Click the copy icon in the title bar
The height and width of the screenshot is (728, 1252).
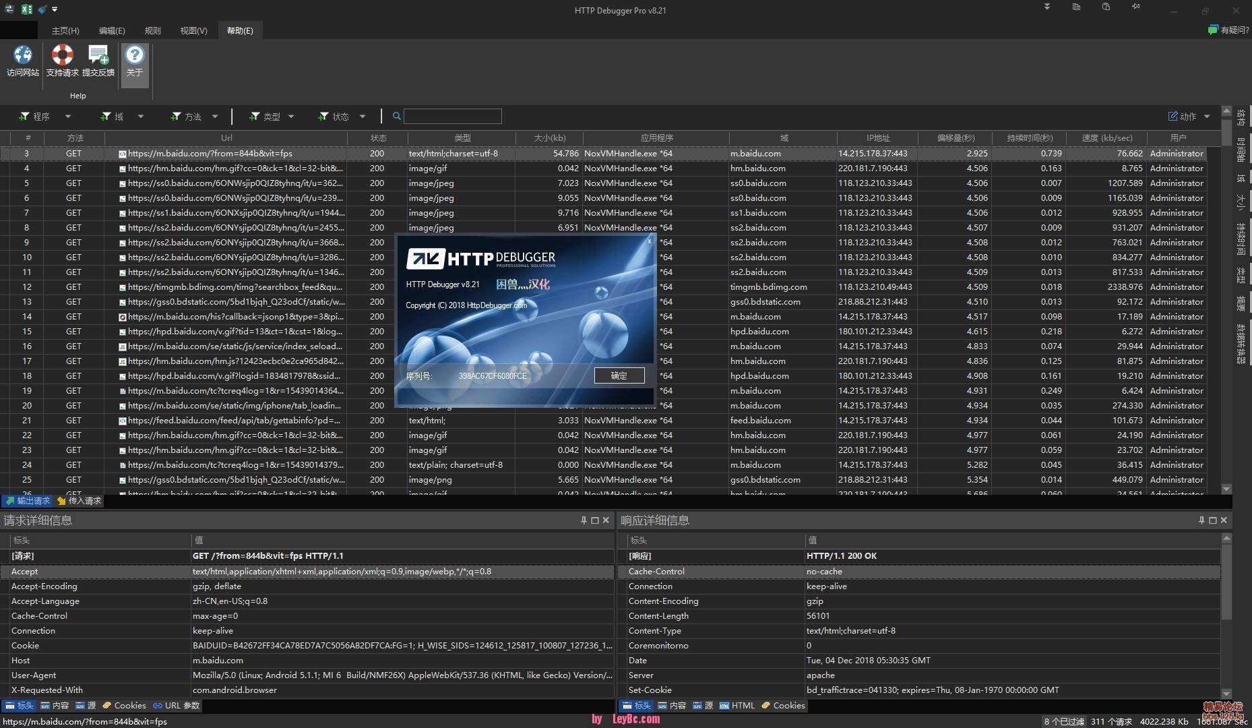1076,7
